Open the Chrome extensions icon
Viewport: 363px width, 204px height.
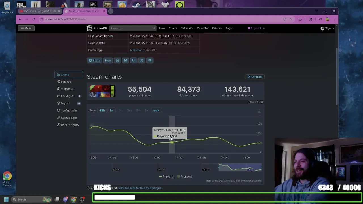[x=300, y=19]
